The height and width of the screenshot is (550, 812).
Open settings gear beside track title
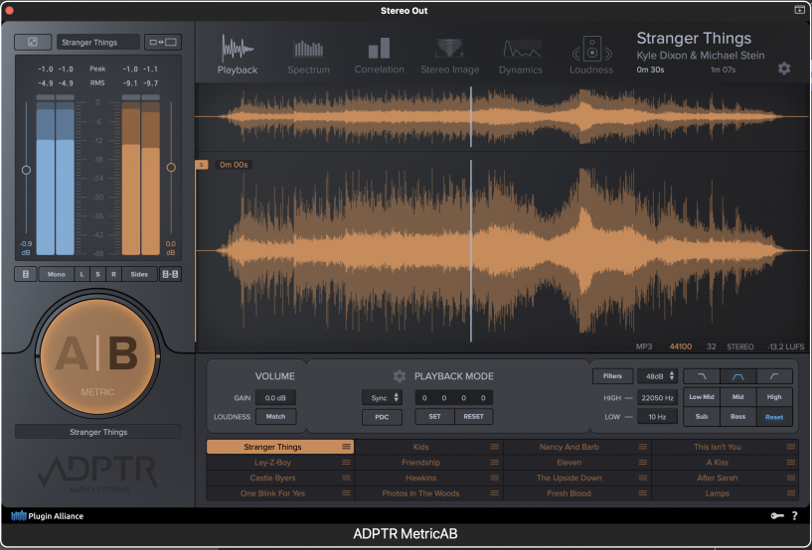click(x=784, y=69)
